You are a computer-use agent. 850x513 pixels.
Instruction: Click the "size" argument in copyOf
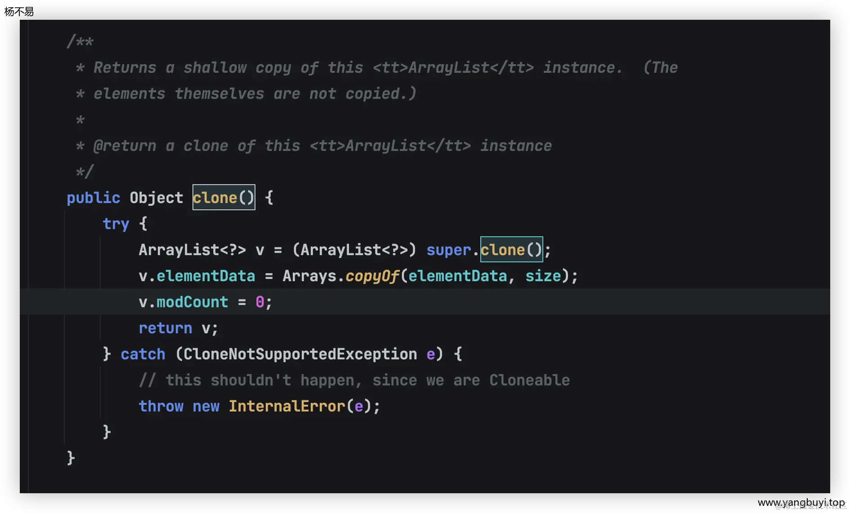(x=543, y=276)
